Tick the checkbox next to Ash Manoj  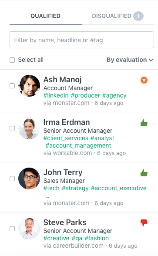tap(12, 86)
